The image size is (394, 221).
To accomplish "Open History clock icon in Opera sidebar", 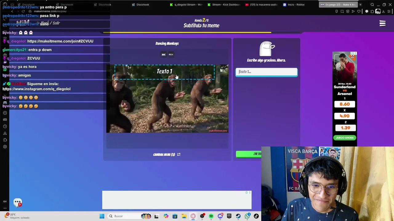I will tap(5, 126).
